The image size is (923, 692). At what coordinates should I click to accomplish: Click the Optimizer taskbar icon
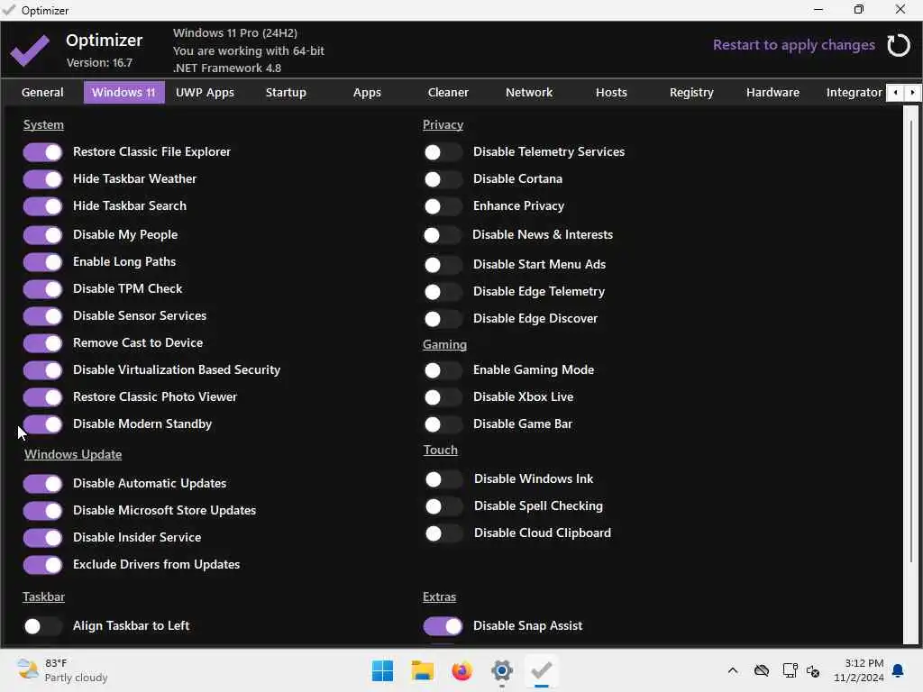pyautogui.click(x=541, y=670)
